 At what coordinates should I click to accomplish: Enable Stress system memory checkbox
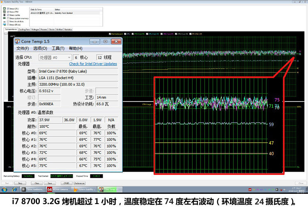point(8,18)
